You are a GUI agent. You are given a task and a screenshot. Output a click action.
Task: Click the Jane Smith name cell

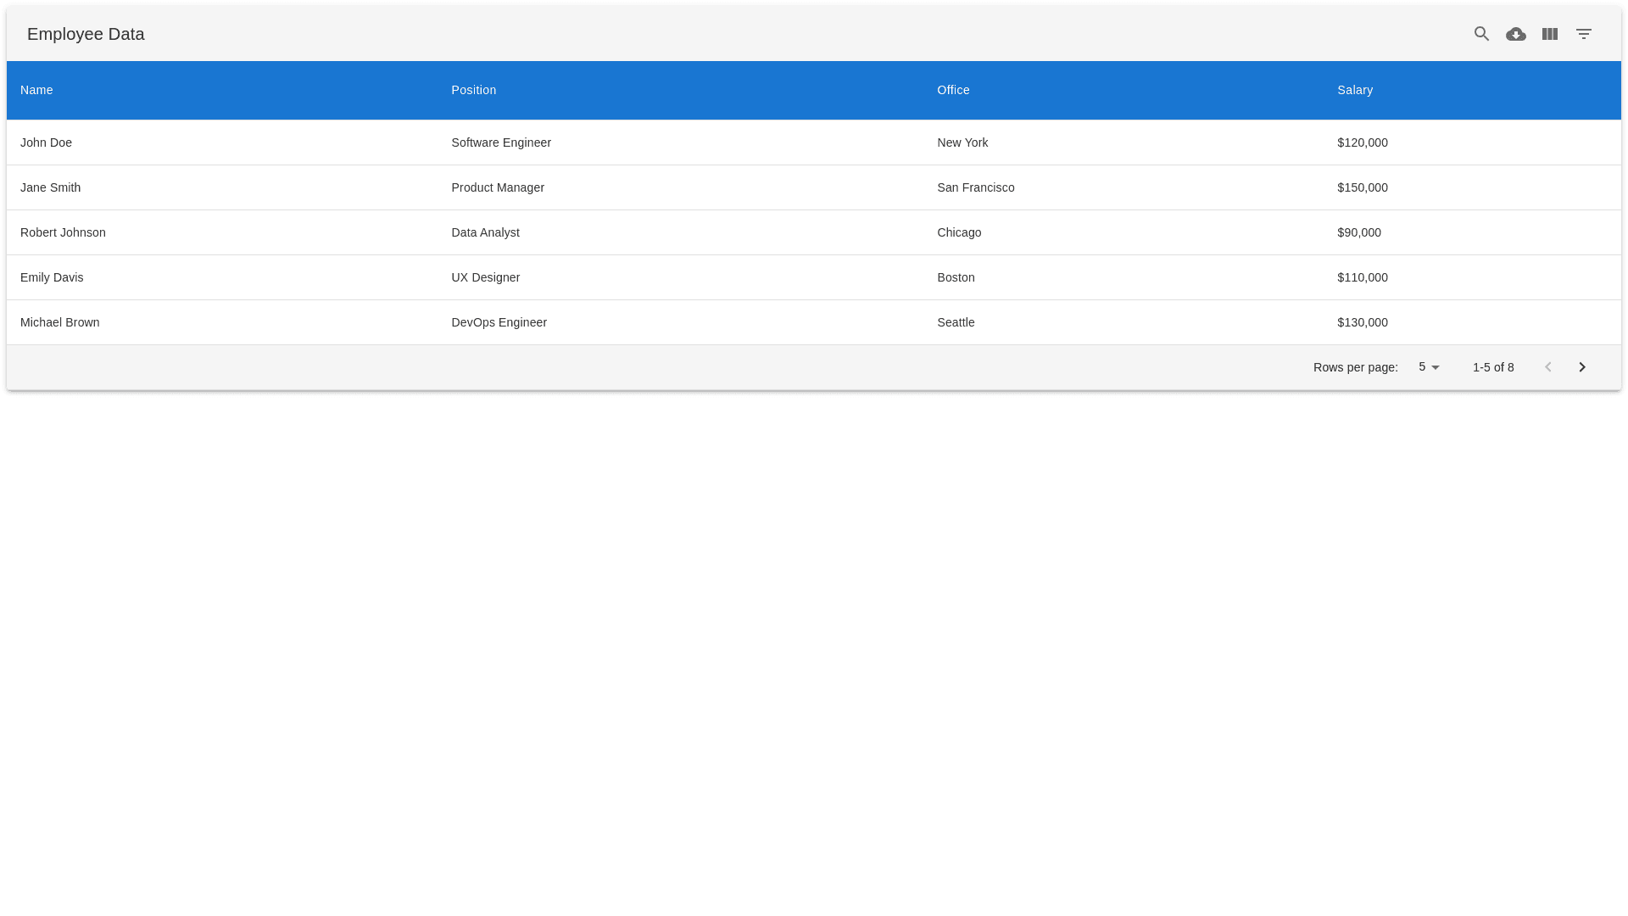(x=50, y=187)
